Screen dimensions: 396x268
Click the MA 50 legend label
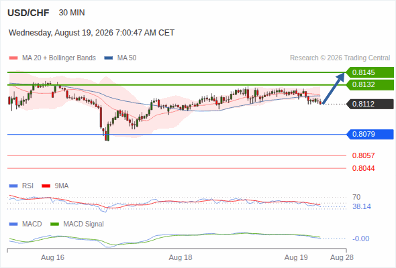coord(127,58)
